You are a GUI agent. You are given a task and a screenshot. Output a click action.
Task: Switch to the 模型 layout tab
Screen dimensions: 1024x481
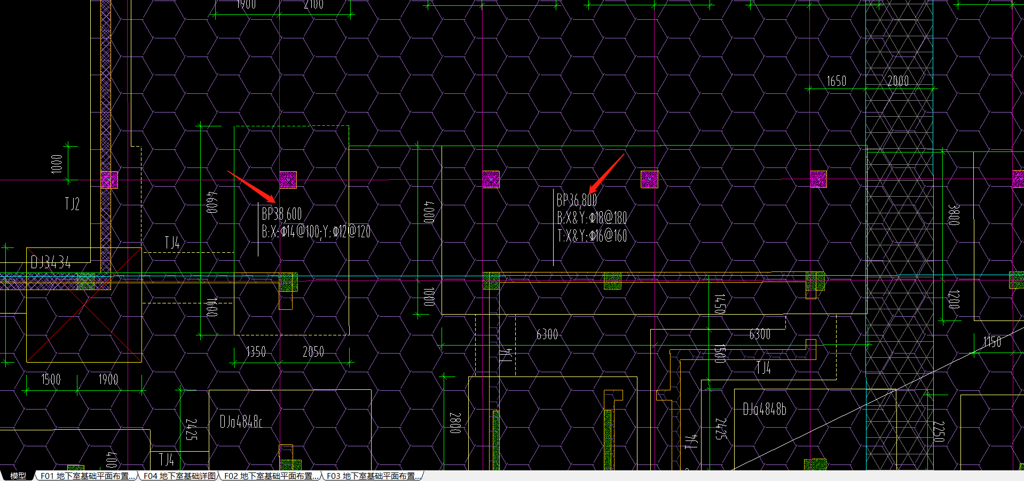pyautogui.click(x=18, y=476)
